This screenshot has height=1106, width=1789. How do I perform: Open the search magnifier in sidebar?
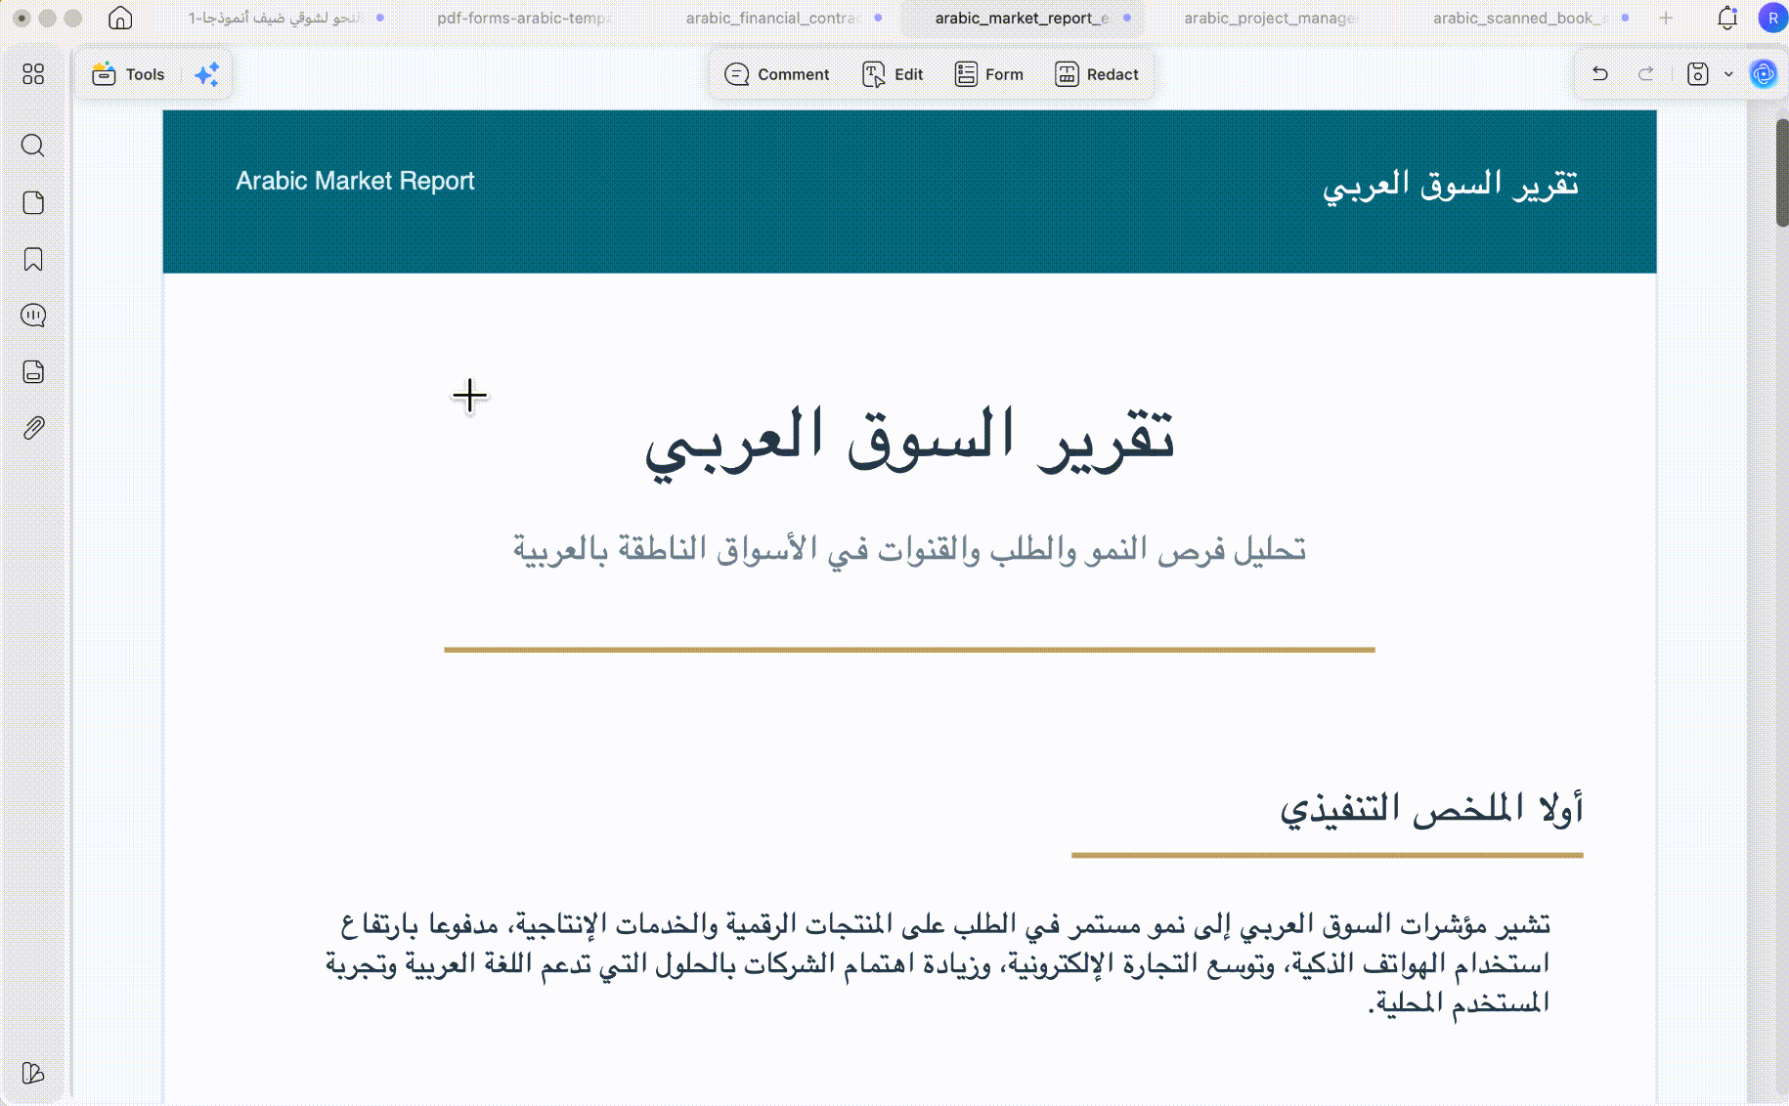[x=33, y=146]
